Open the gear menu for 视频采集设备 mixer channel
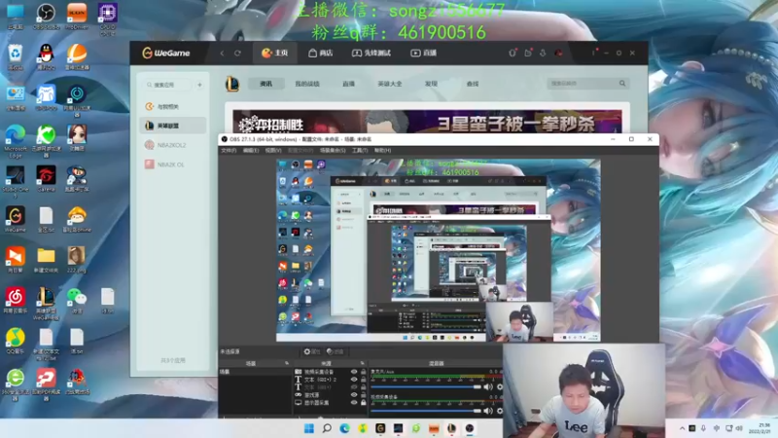Screen dimensions: 778x438 coord(499,411)
